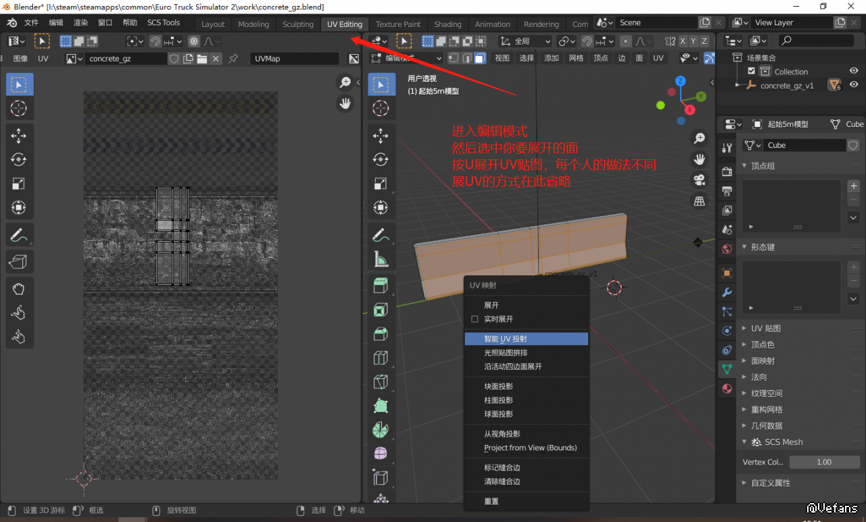Click 标记缝合边 in UV menu

[x=502, y=467]
